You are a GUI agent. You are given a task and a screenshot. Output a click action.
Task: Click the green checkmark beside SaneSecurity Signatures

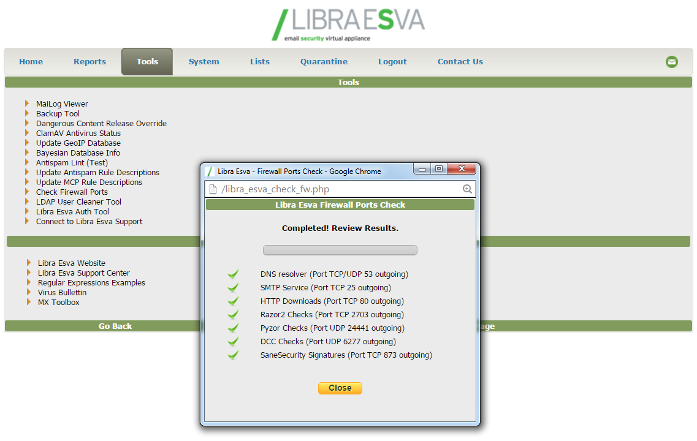click(233, 355)
